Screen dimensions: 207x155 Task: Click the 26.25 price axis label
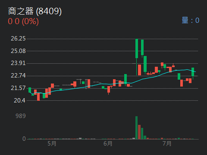[18, 39]
